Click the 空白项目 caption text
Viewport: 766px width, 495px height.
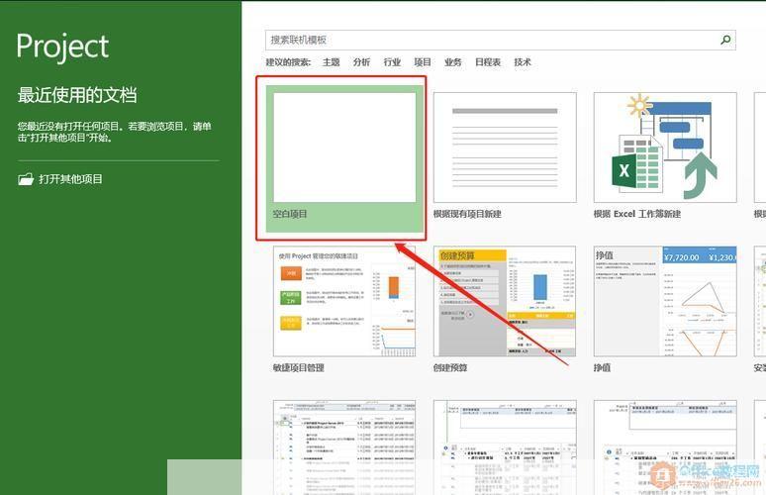[x=290, y=214]
